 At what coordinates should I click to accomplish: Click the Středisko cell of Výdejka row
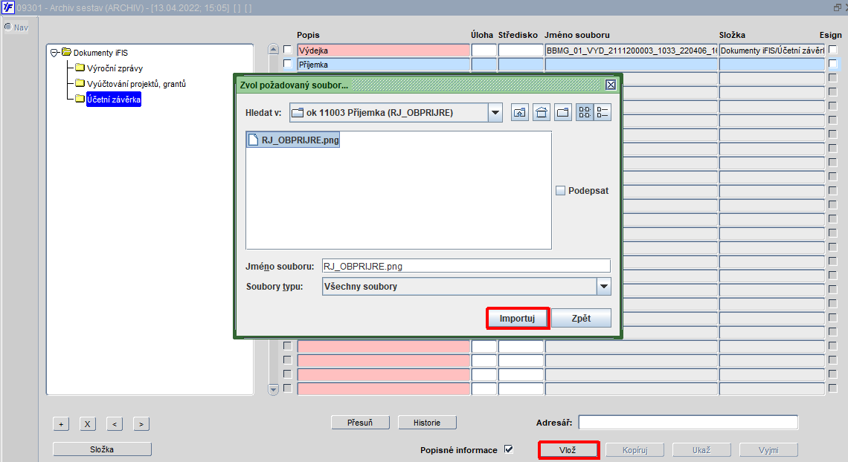521,51
